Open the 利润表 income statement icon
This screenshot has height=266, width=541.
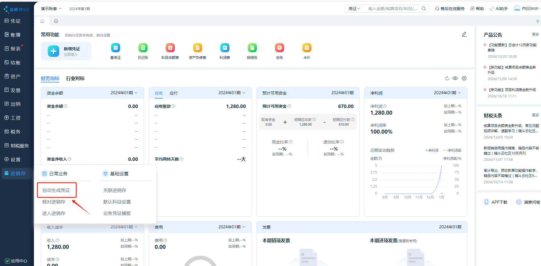point(225,48)
